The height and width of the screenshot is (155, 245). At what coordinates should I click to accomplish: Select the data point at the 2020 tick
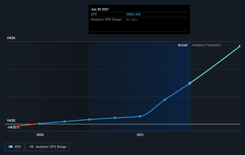pyautogui.click(x=39, y=123)
